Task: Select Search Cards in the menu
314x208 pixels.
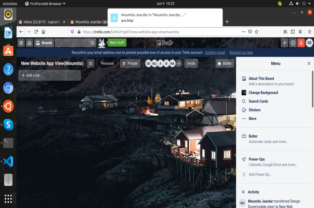Action: pyautogui.click(x=258, y=101)
